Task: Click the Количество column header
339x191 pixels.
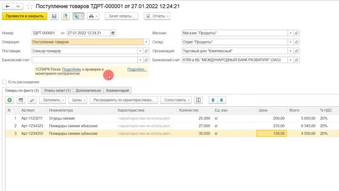Action: pyautogui.click(x=195, y=110)
